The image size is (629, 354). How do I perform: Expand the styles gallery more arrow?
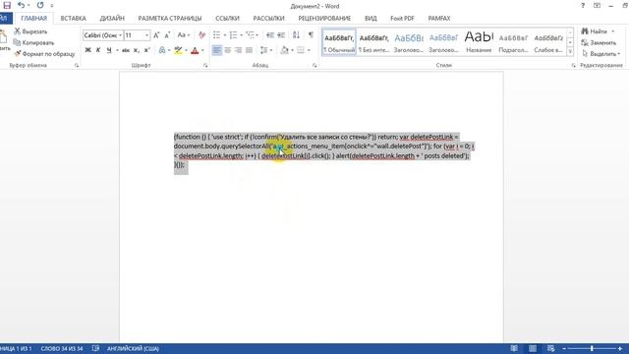click(570, 51)
